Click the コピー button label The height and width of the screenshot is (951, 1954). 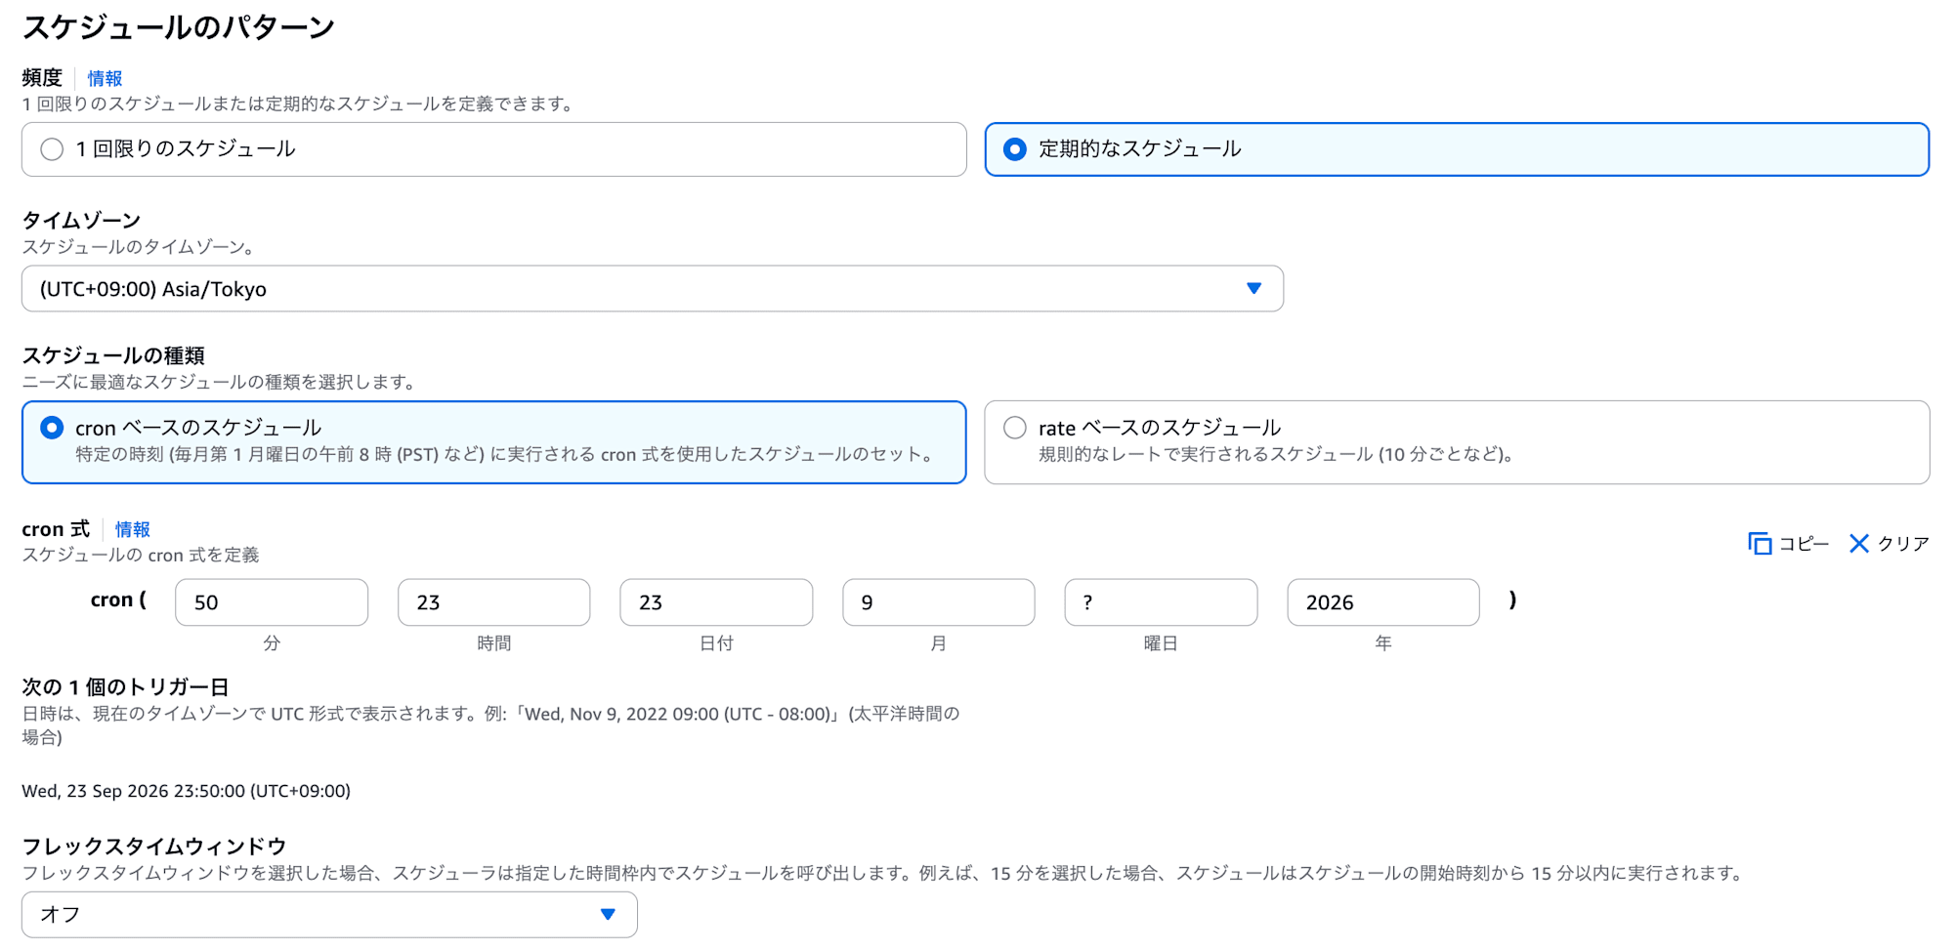coord(1804,544)
